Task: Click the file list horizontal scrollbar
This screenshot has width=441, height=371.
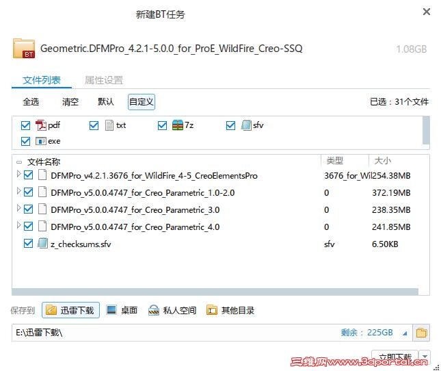Action: (x=215, y=292)
